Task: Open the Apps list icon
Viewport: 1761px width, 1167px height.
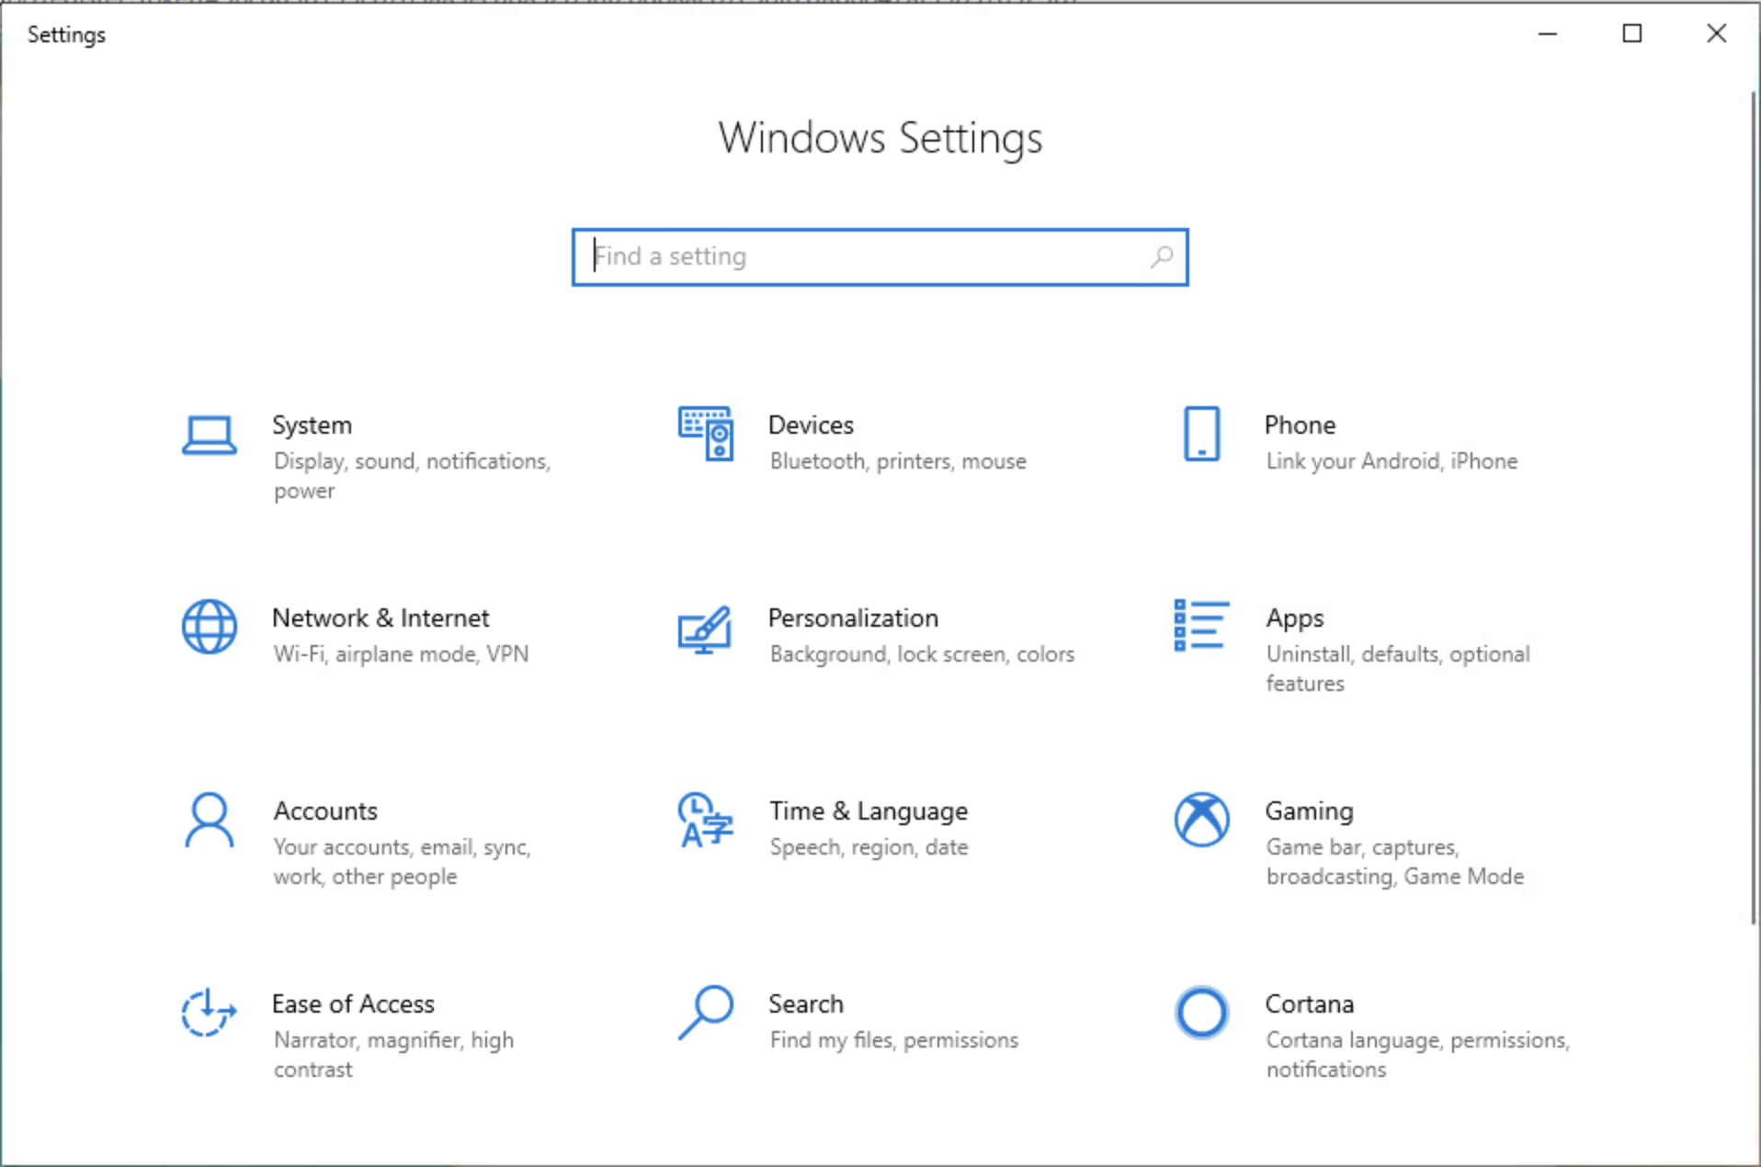Action: coord(1201,626)
